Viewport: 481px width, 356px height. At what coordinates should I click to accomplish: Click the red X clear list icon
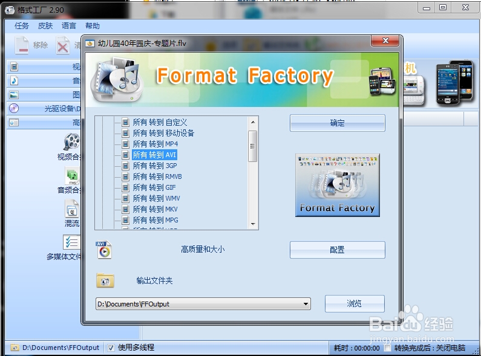tap(63, 46)
